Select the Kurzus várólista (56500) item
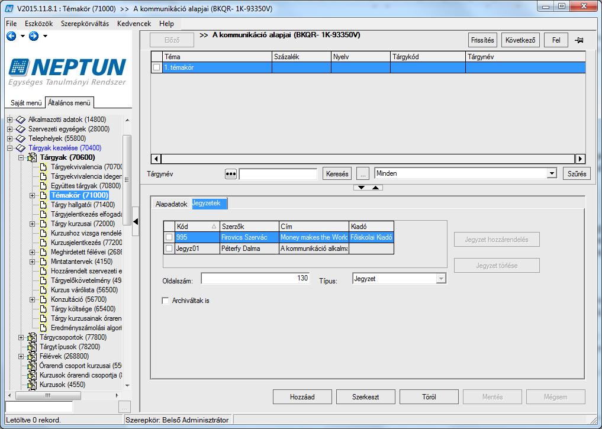 coord(84,290)
